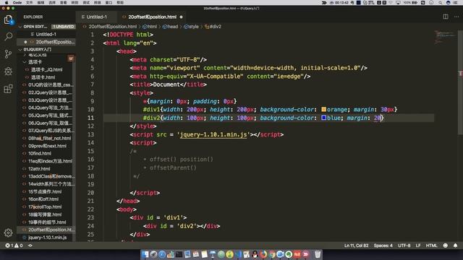Open the head breadcrumb dropdown
The width and height of the screenshot is (463, 260).
[171, 27]
